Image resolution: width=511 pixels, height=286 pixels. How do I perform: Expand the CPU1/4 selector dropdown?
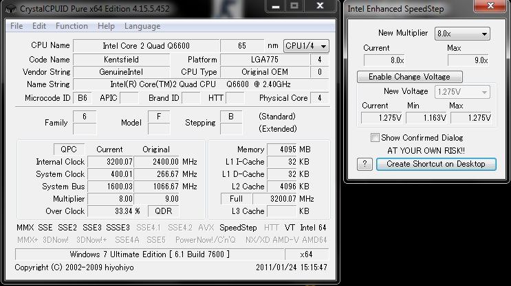[x=306, y=46]
